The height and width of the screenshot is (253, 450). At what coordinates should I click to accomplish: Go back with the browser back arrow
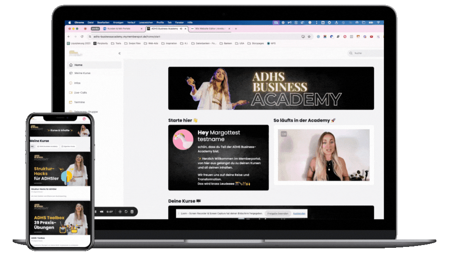click(x=69, y=37)
